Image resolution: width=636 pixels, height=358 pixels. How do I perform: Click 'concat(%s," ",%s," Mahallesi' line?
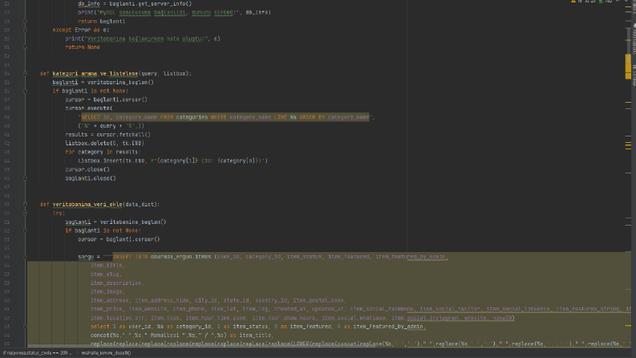click(182, 336)
